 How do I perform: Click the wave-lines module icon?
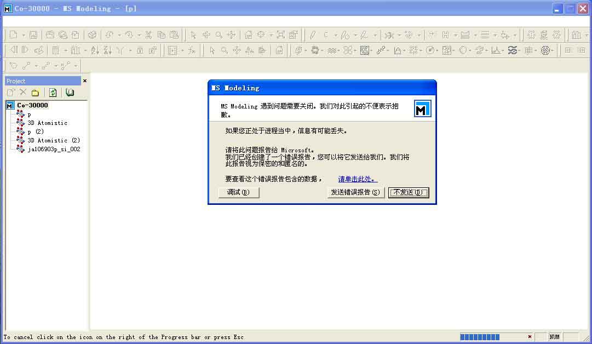(x=332, y=50)
